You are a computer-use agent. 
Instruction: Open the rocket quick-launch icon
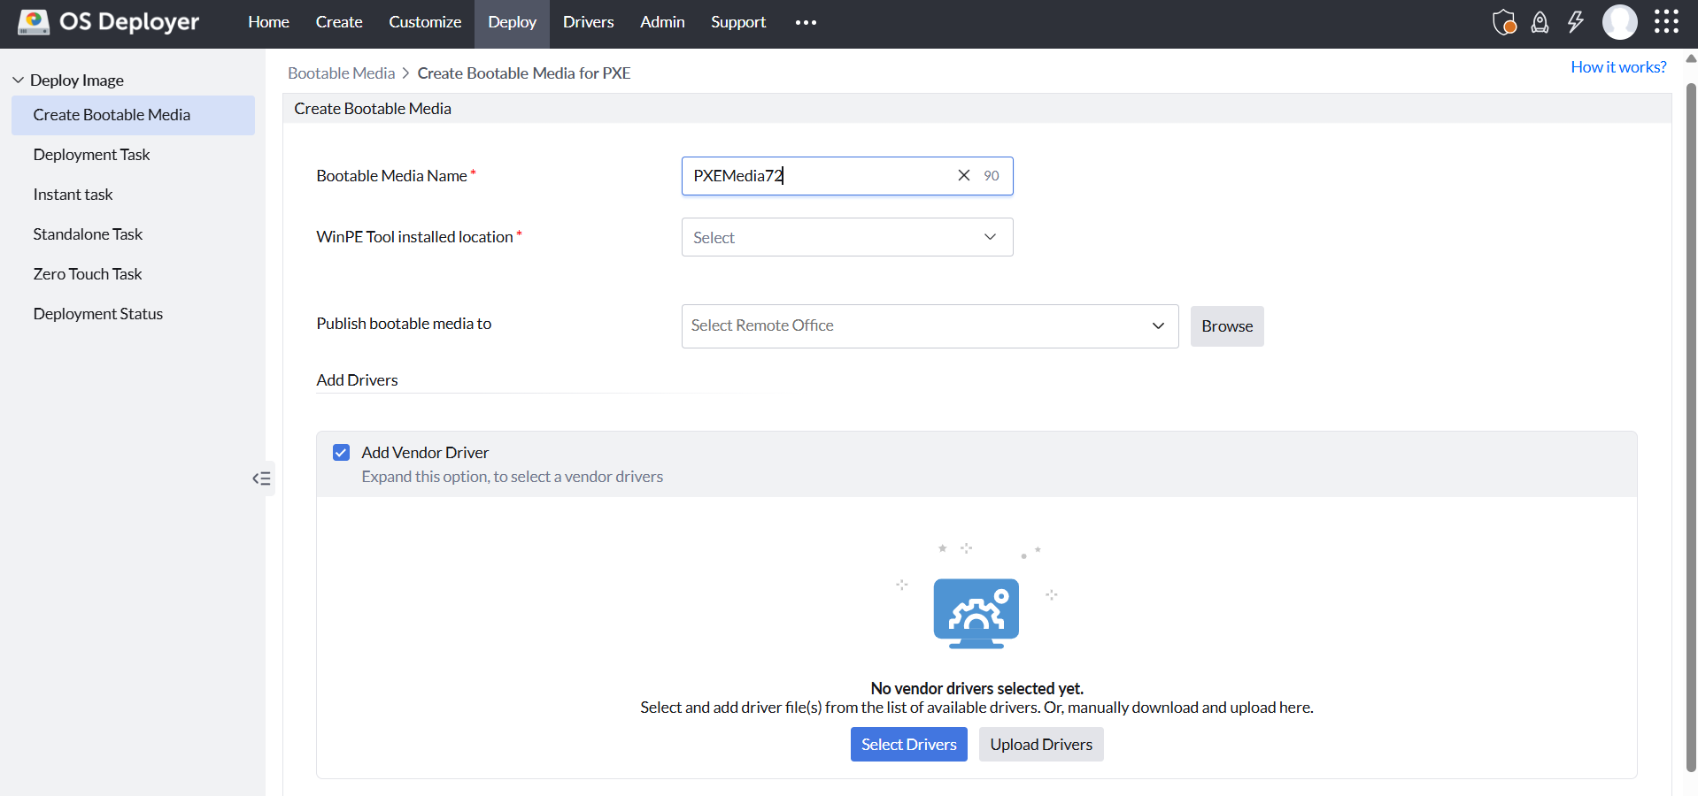click(1540, 22)
